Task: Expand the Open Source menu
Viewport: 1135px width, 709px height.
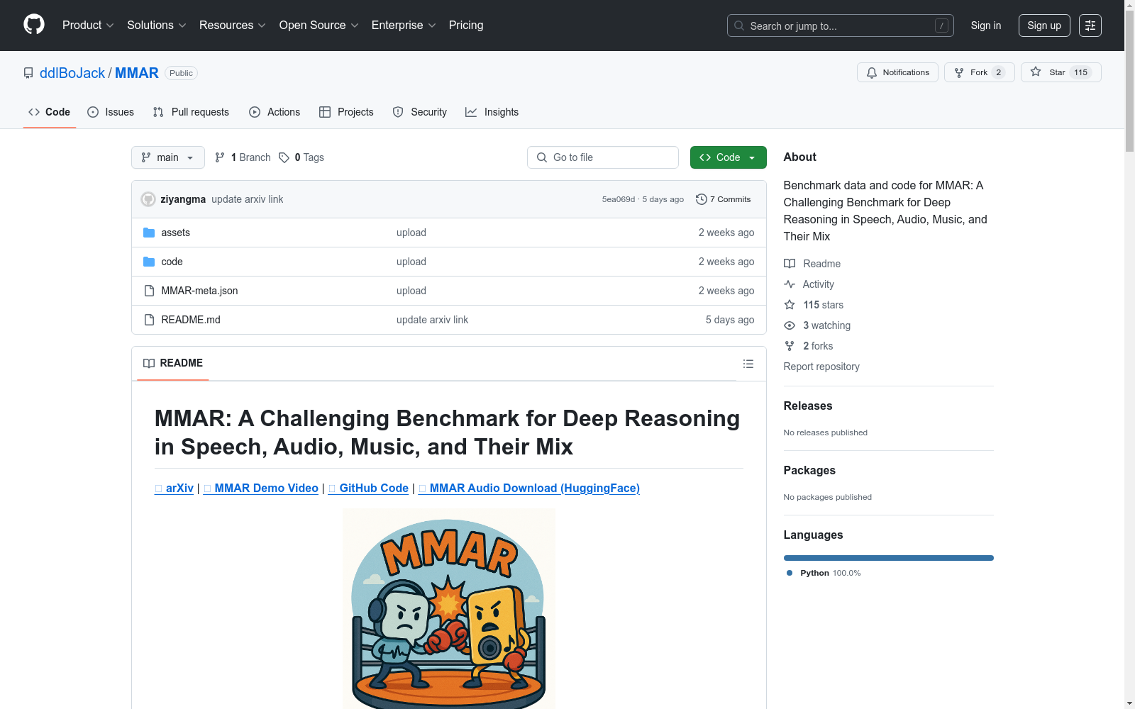Action: pos(319,26)
